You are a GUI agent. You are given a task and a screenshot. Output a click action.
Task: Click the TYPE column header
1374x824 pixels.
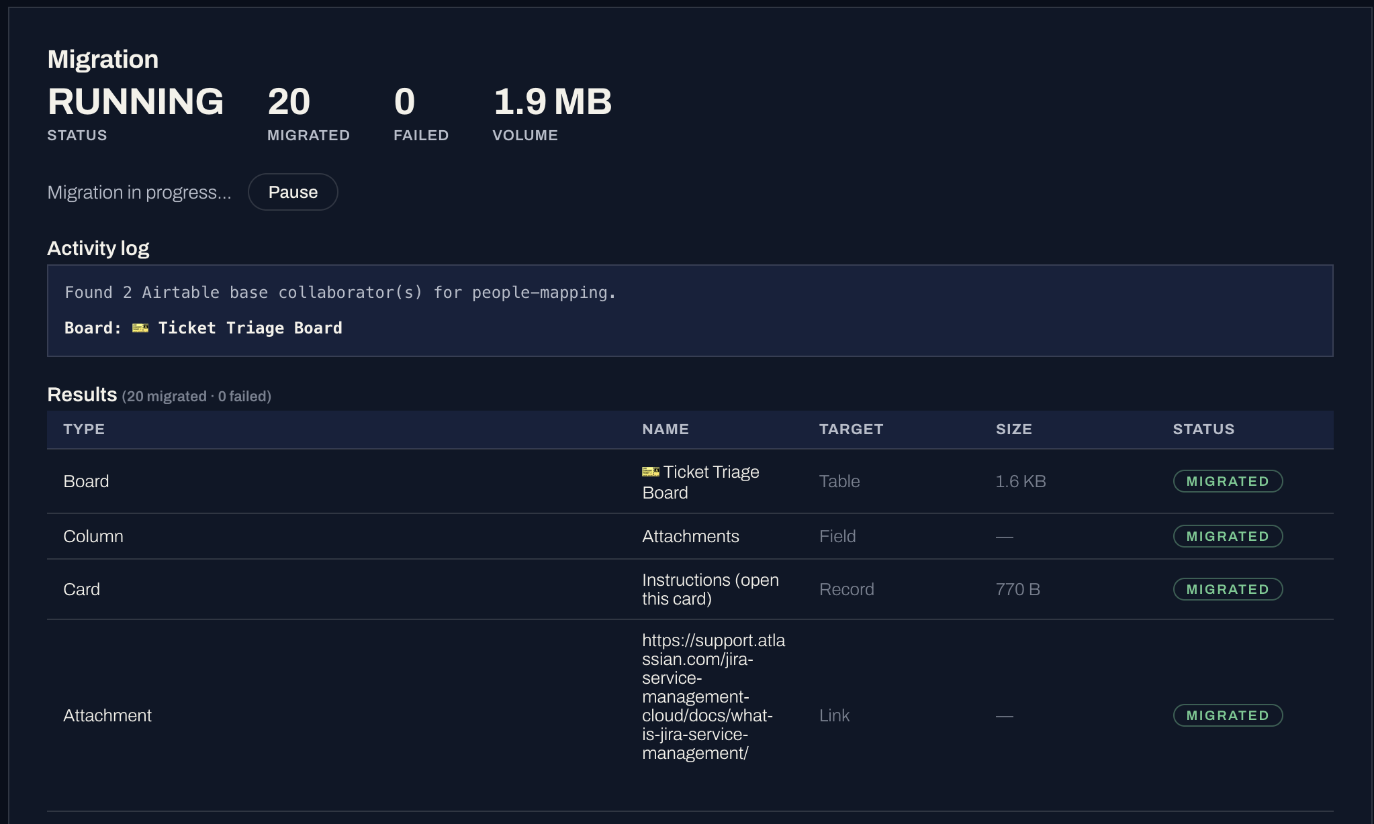(84, 429)
